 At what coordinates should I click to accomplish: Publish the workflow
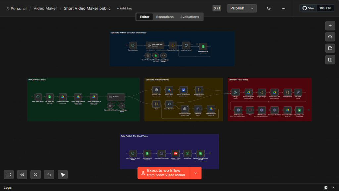tap(237, 8)
